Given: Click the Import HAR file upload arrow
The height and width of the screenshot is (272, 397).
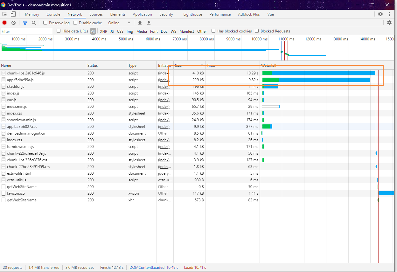Looking at the screenshot, I should coord(140,23).
